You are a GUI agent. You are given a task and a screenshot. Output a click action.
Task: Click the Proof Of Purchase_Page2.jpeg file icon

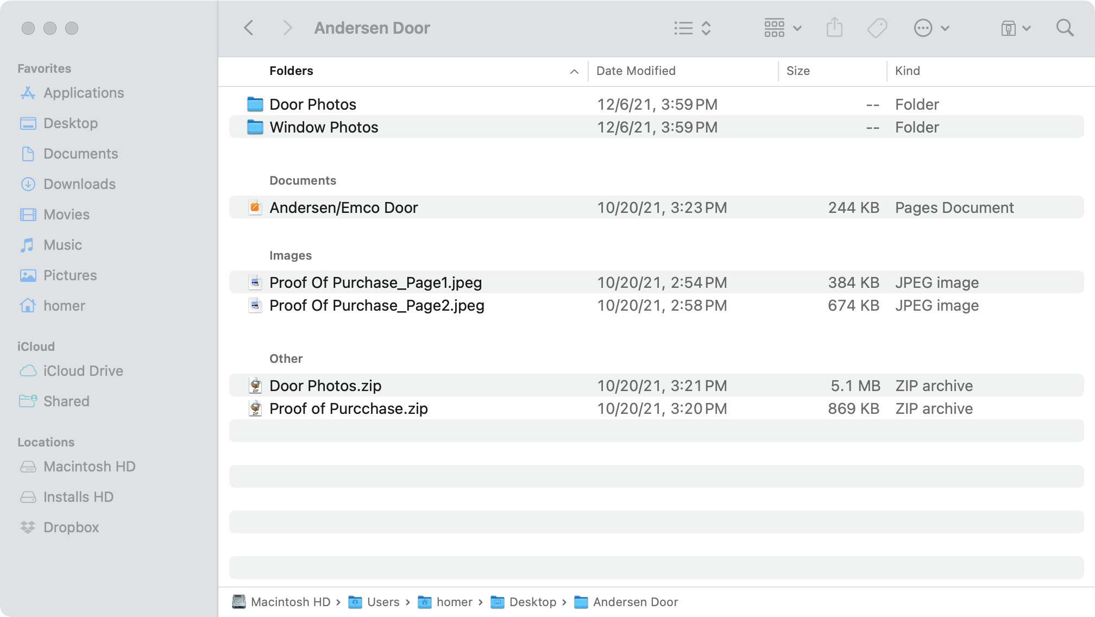tap(255, 305)
